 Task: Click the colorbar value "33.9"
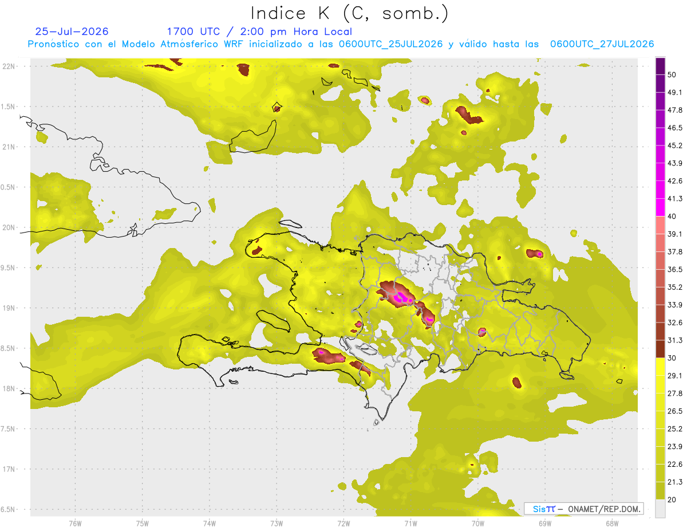(x=674, y=305)
